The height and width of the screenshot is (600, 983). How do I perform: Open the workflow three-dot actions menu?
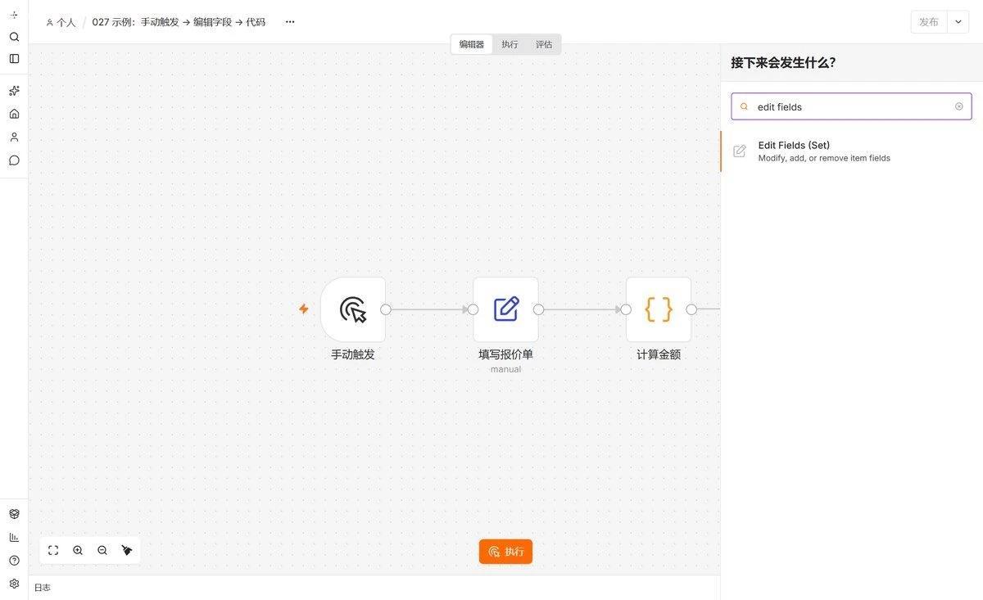coord(290,22)
